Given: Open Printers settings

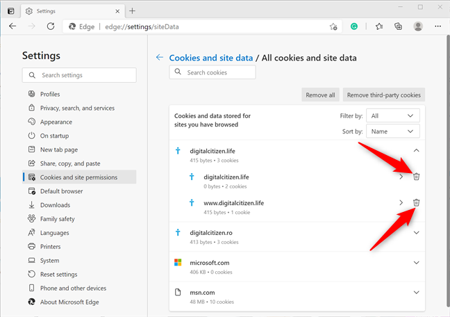Looking at the screenshot, I should click(79, 247).
